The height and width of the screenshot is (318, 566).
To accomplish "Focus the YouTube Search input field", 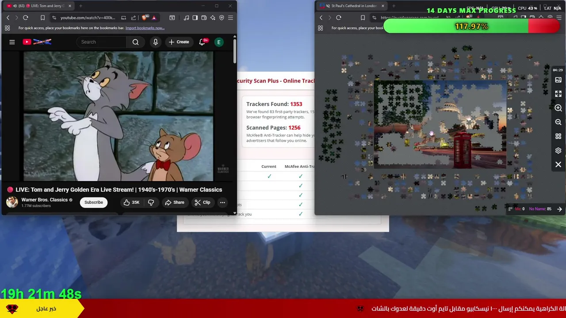I will click(x=102, y=42).
